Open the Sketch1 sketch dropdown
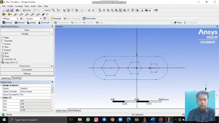 point(41,18)
